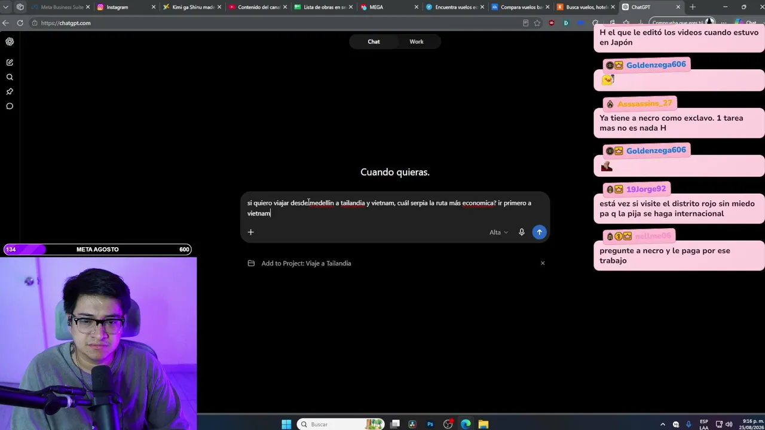
Task: Click the folder icon beside Add to Project
Action: pyautogui.click(x=251, y=263)
